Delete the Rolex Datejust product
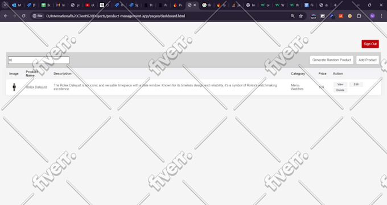Viewport: 387px width, 205px height. (x=340, y=90)
